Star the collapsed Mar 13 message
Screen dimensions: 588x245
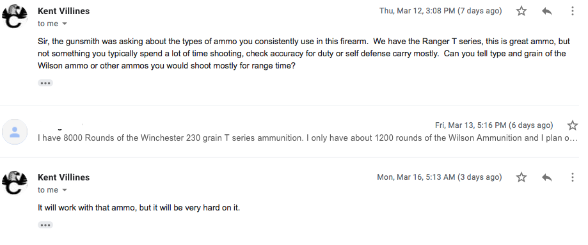(572, 125)
